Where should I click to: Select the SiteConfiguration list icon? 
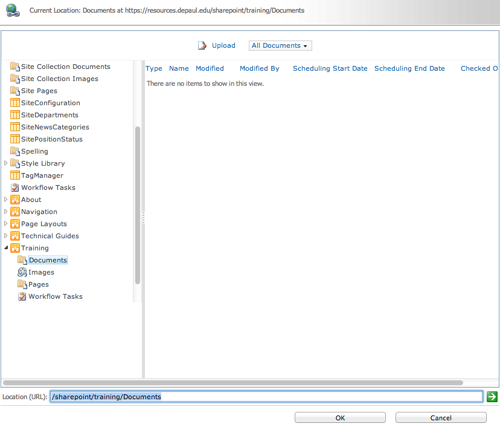[x=14, y=103]
